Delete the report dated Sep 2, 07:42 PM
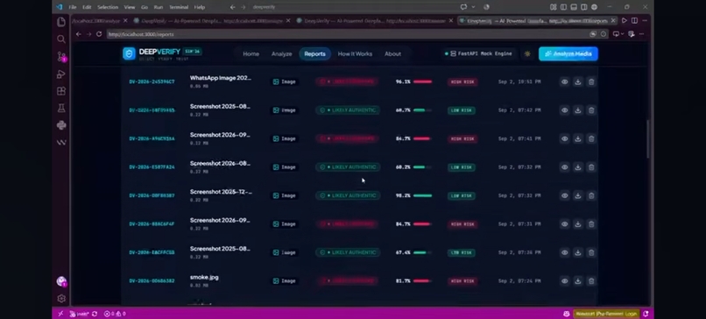The height and width of the screenshot is (319, 706). tap(591, 110)
